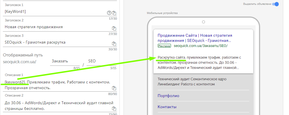
Task: Click the green URL seoquick.com.ua/Заказать/SEO/ in preview
Action: (x=201, y=46)
